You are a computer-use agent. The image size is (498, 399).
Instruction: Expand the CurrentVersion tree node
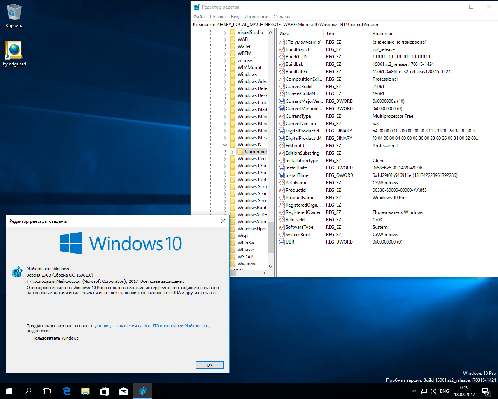232,152
